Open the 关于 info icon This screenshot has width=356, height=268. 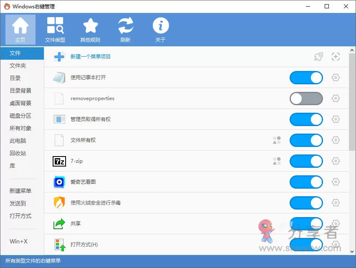[160, 28]
